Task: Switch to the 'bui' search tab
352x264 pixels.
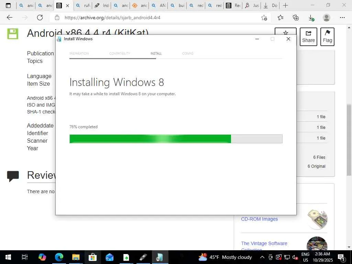Action: [x=177, y=5]
